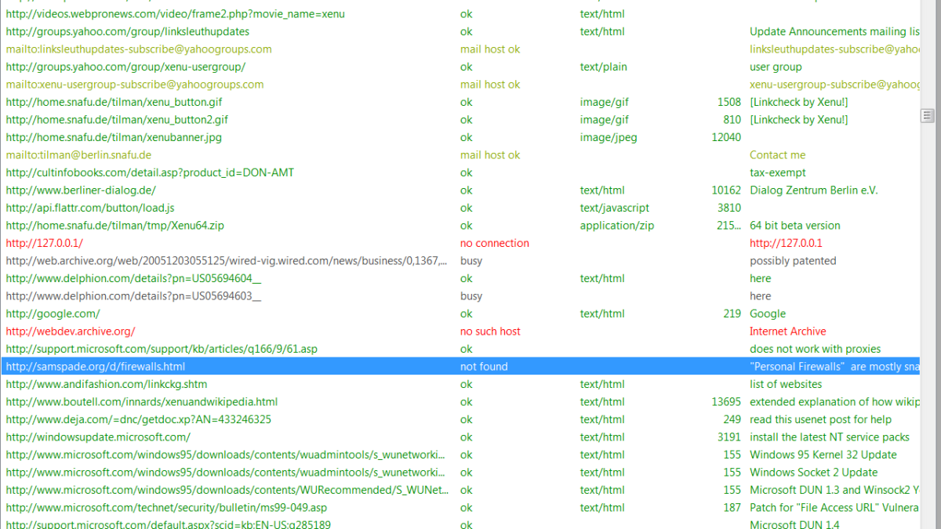The width and height of the screenshot is (941, 529).
Task: Click the 'user group' title cell
Action: click(776, 67)
